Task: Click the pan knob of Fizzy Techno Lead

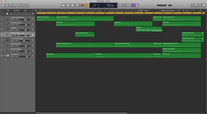Action: tap(33, 40)
